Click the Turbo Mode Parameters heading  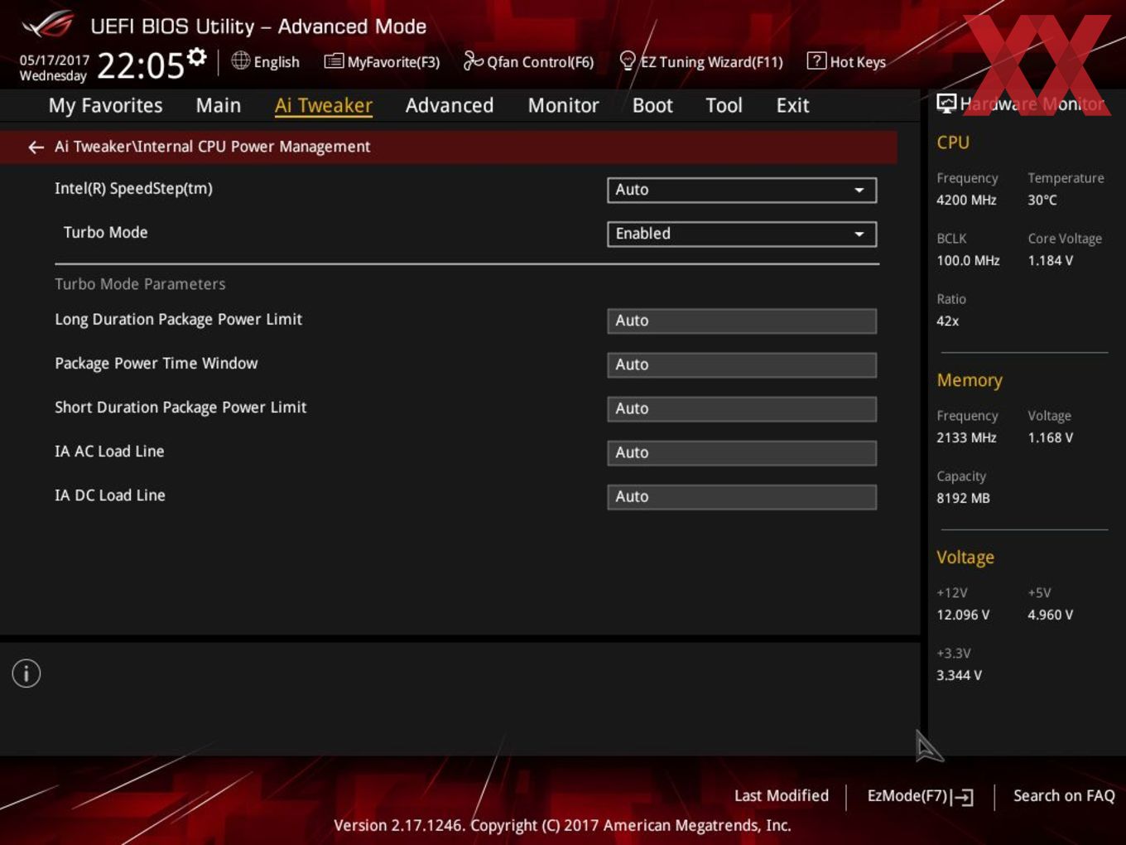(140, 283)
